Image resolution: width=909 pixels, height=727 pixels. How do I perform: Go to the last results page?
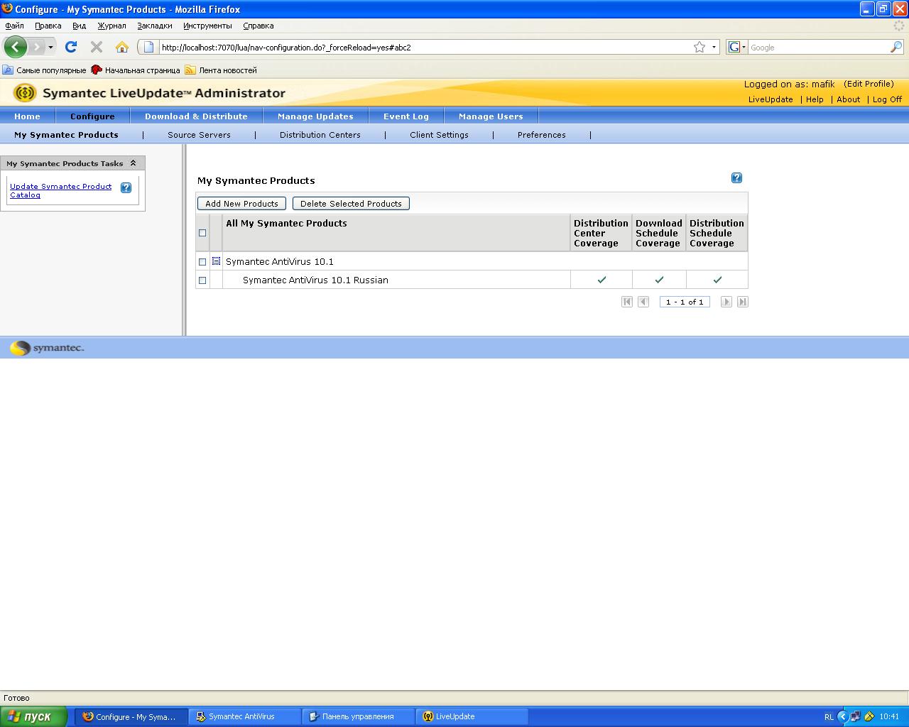point(743,302)
